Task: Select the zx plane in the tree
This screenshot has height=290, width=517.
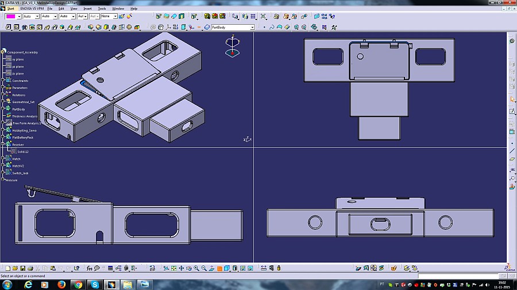Action: point(18,74)
